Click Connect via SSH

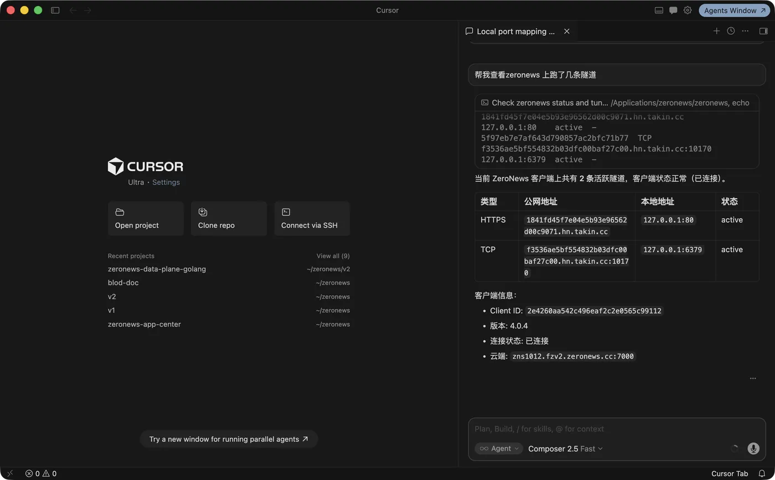tap(312, 218)
